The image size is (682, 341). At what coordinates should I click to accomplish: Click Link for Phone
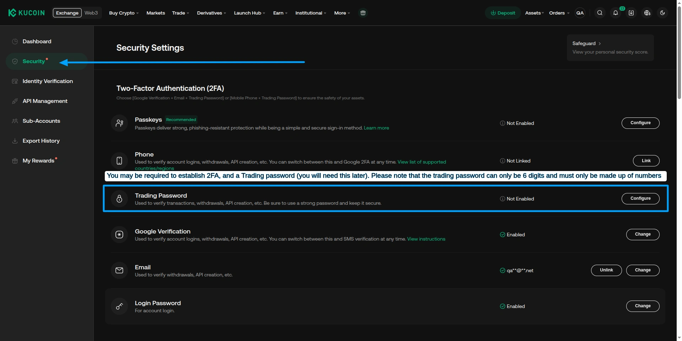pyautogui.click(x=646, y=161)
